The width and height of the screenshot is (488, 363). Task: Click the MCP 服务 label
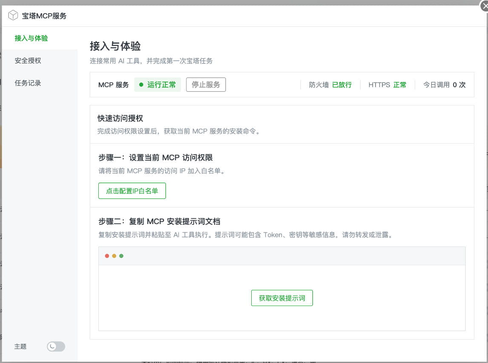pyautogui.click(x=114, y=85)
